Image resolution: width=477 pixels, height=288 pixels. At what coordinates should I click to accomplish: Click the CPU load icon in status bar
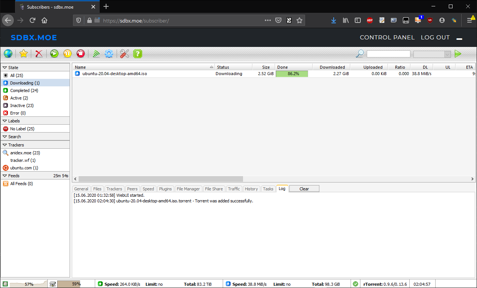click(x=5, y=284)
